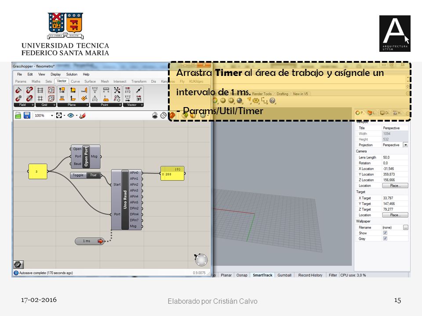422x316 pixels.
Task: Click the Named Views eye icon
Action: tap(71, 115)
